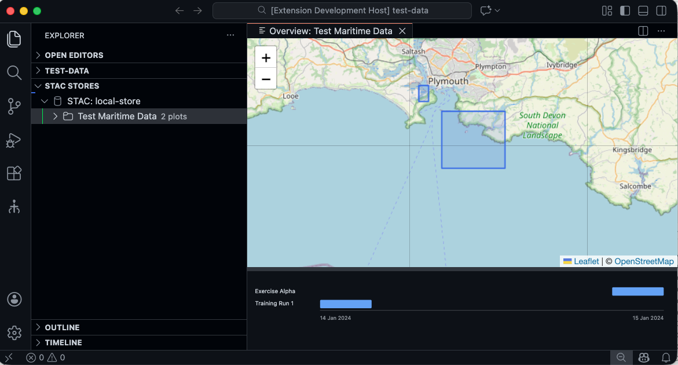Toggle the secondary sidebar visibility
Viewport: 678px width, 365px height.
tap(660, 10)
